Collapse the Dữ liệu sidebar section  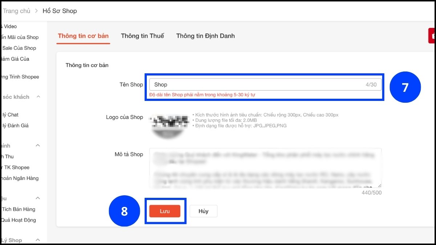[38, 198]
